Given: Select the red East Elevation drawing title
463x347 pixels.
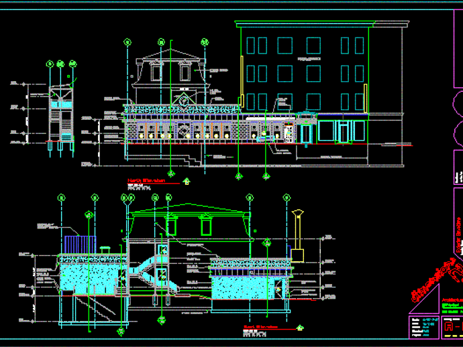Looking at the screenshot, I should click(x=260, y=327).
